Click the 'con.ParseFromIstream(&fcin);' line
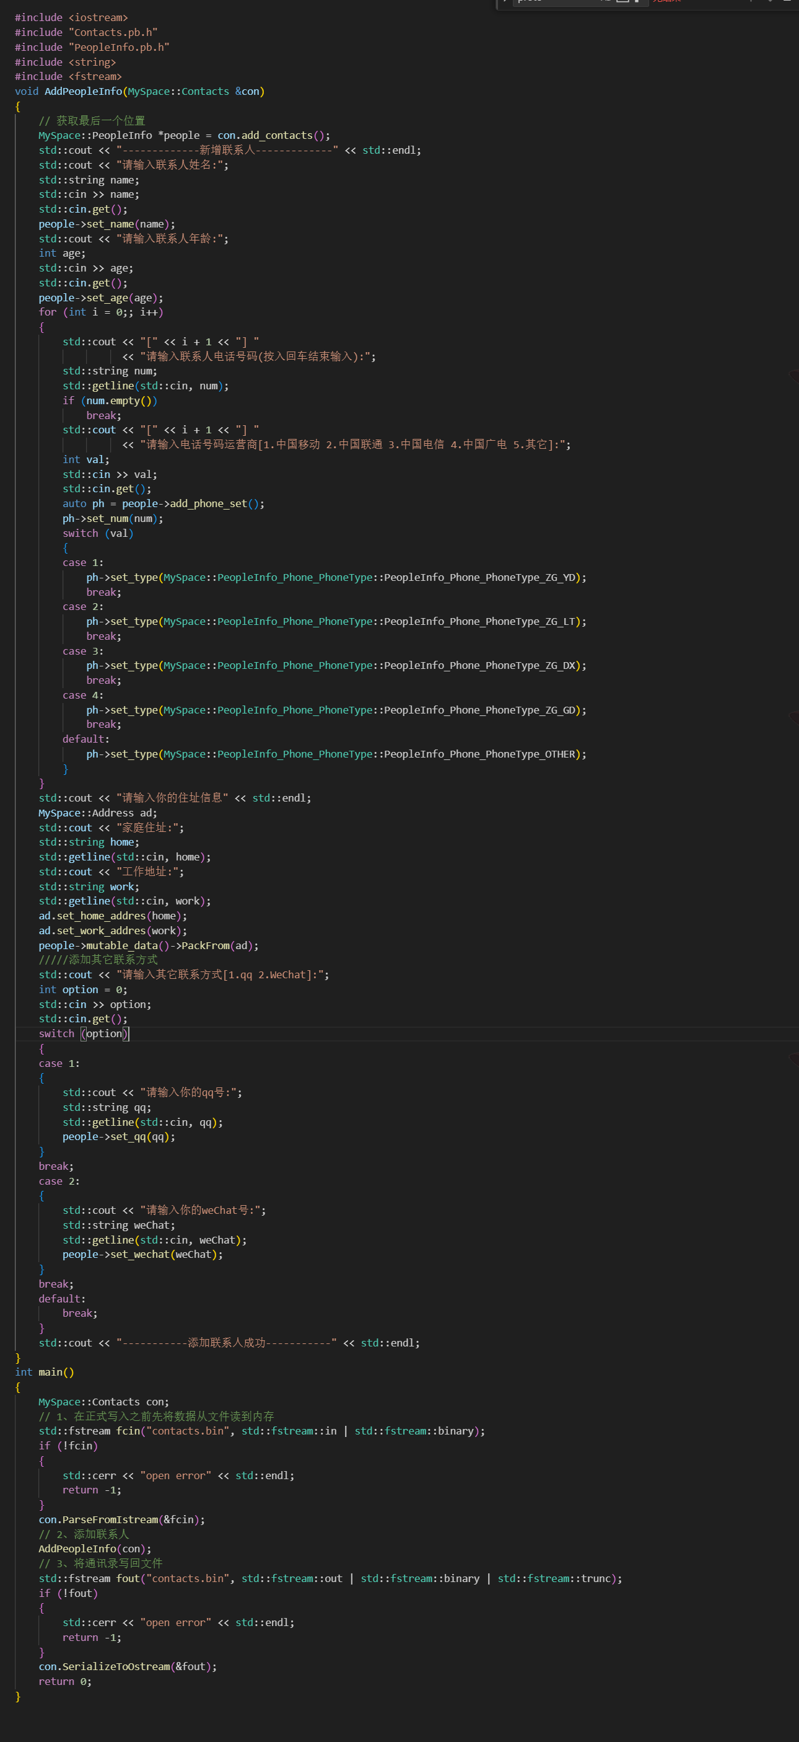The image size is (799, 1742). pos(121,1519)
